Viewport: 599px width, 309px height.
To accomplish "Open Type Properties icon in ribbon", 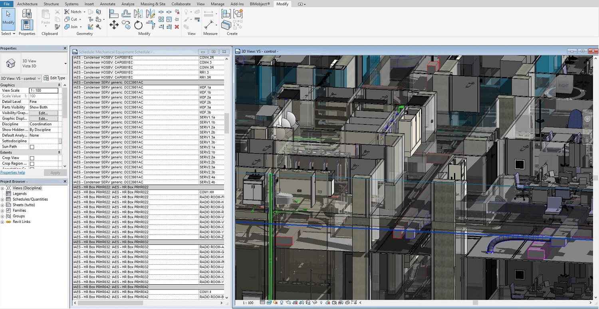I will 27,14.
